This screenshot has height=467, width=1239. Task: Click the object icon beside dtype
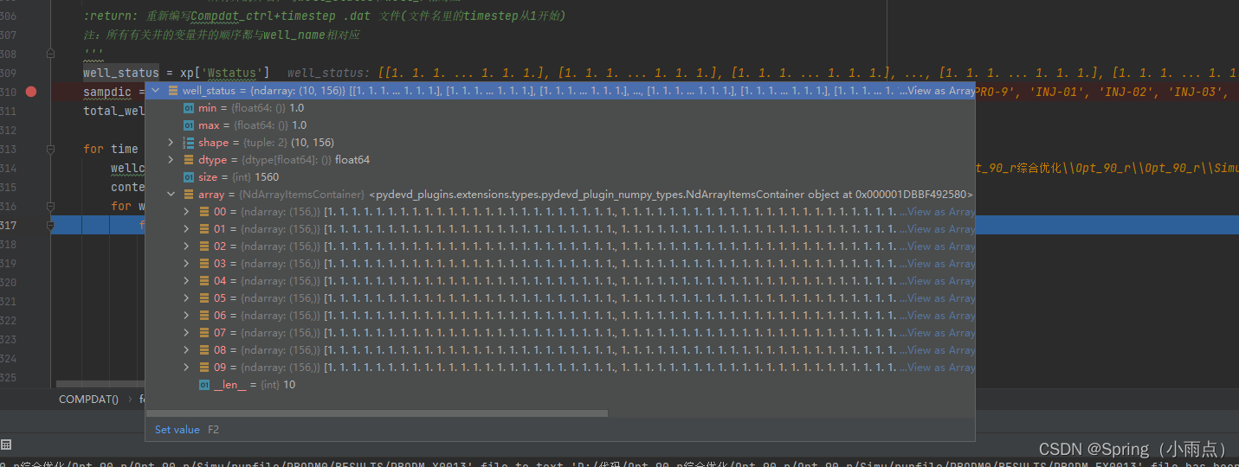189,160
